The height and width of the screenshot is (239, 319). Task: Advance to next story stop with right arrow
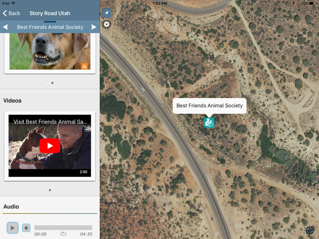click(93, 27)
